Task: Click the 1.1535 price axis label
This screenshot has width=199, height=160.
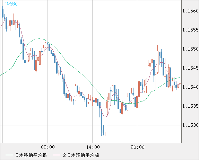Action: point(190,106)
